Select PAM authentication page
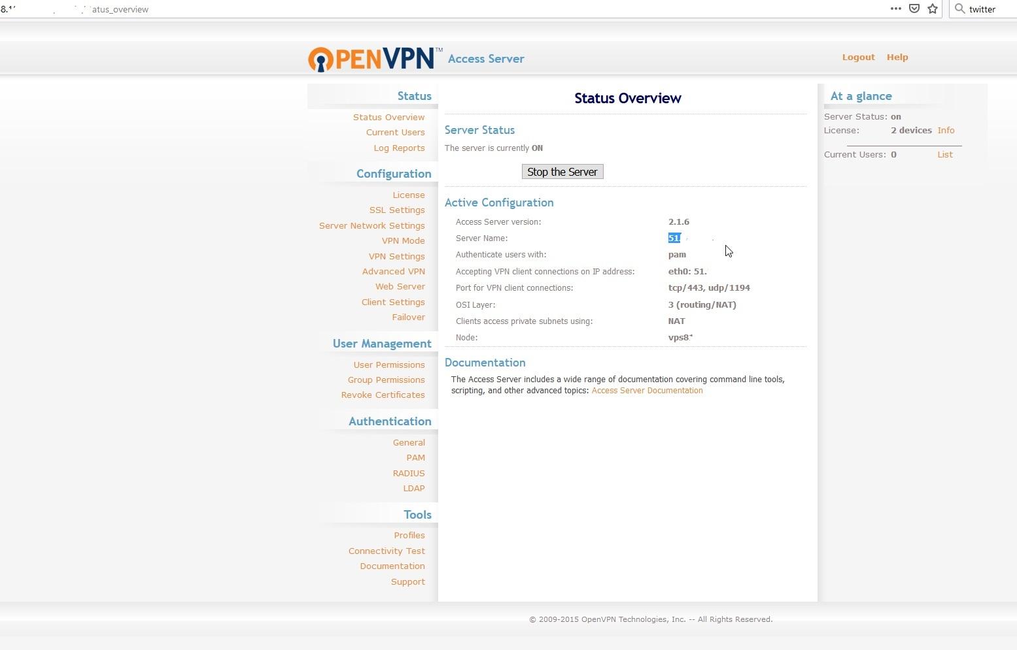 415,457
